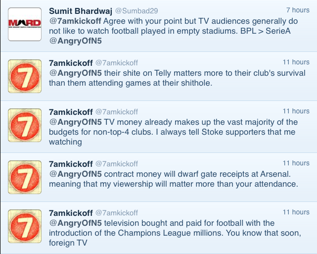Click the 7amkickoff name above the 'shite on Telly' tweet
The image size is (317, 254).
pyautogui.click(x=71, y=62)
